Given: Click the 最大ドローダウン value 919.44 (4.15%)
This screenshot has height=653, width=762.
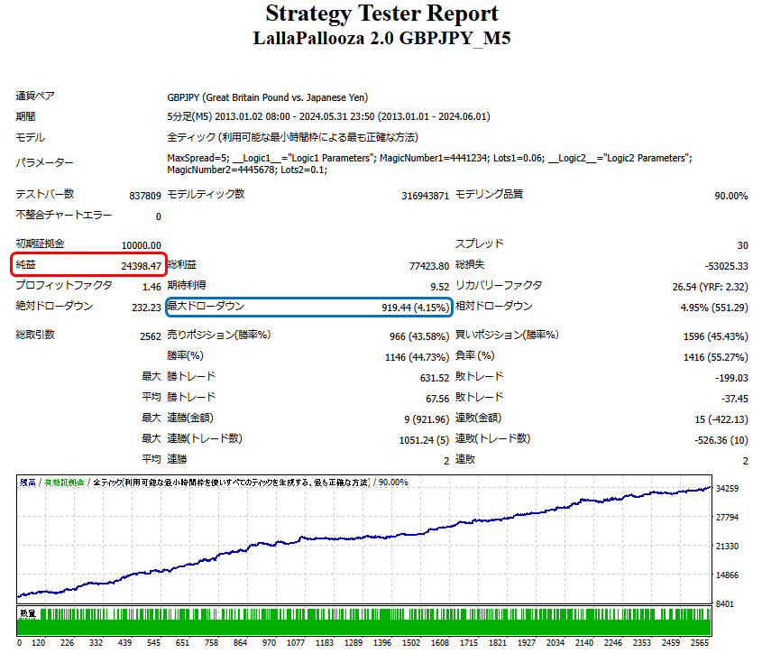Looking at the screenshot, I should point(416,308).
